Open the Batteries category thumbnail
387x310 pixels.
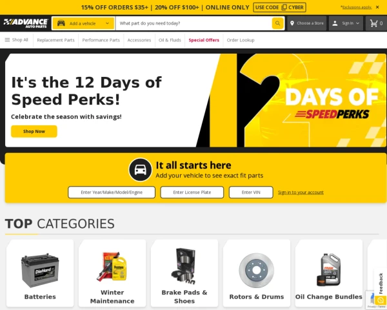pos(40,273)
